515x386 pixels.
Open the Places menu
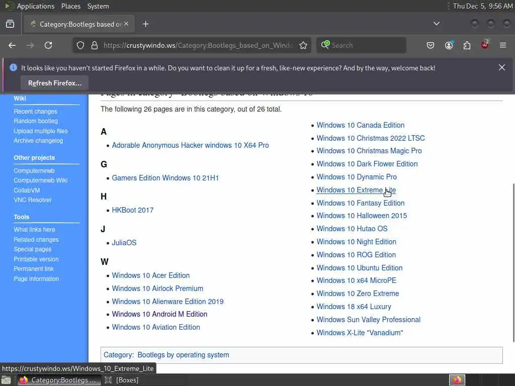point(70,6)
